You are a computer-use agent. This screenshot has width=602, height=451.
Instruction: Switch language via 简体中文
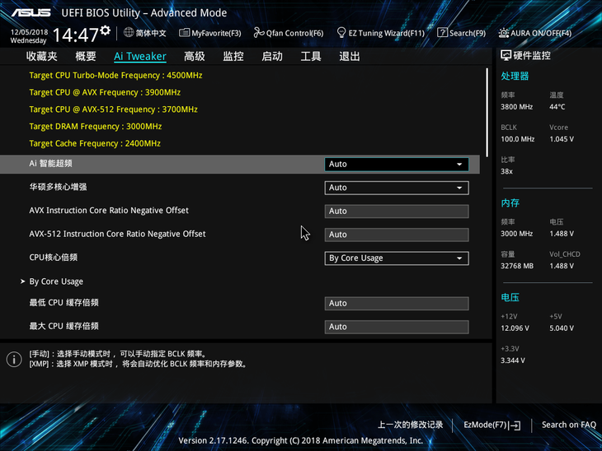150,33
